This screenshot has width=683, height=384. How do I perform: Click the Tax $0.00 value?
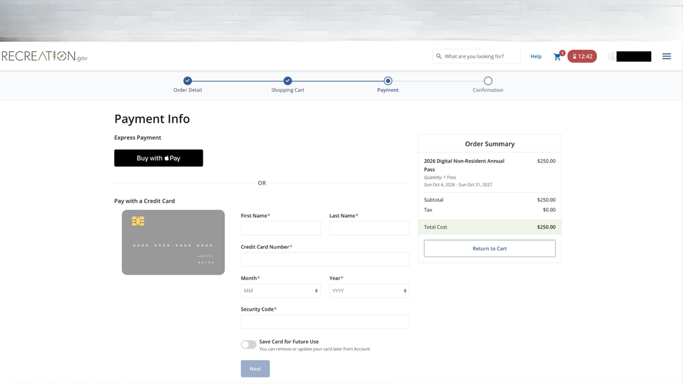[550, 210]
